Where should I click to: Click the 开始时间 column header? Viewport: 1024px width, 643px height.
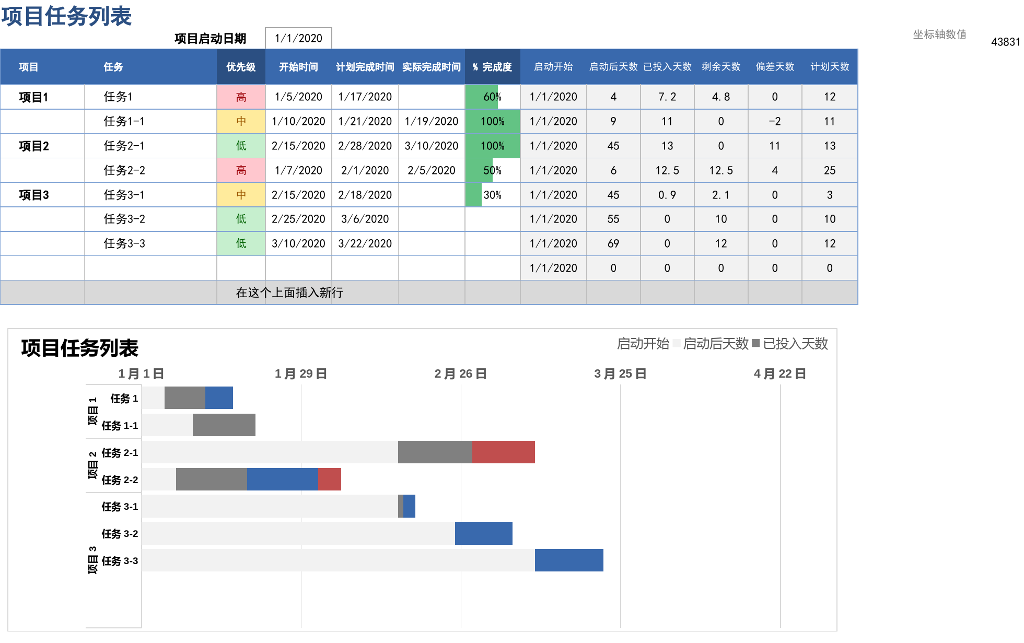click(x=298, y=67)
